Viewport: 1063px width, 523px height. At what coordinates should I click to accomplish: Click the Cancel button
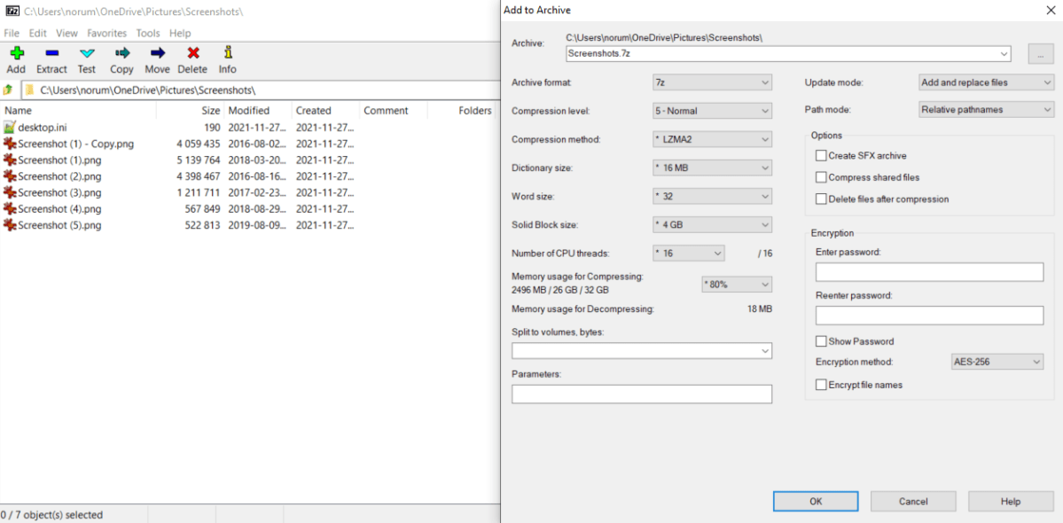pos(912,501)
